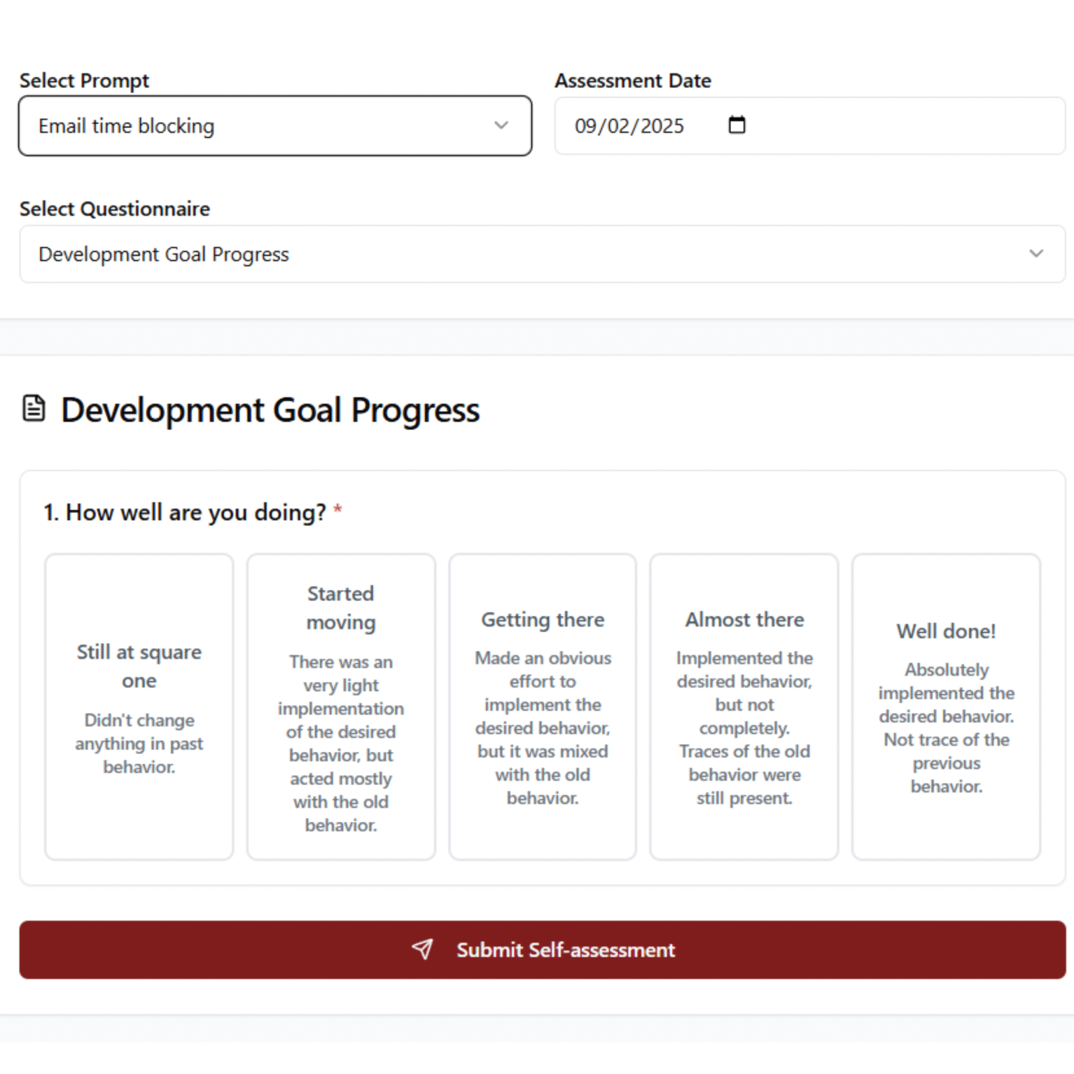The height and width of the screenshot is (1074, 1074).
Task: Click the "Assessment Date" label
Action: [x=633, y=81]
